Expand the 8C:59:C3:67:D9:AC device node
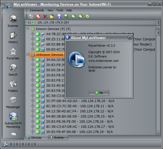 click(x=33, y=126)
